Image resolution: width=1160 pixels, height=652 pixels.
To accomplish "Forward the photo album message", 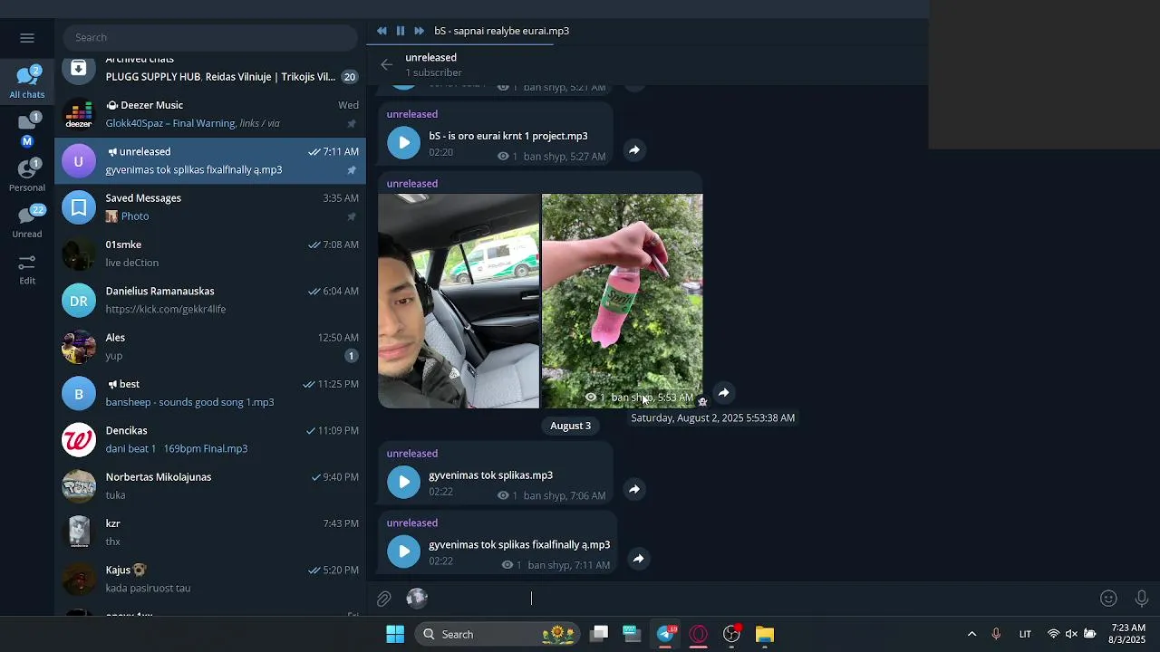I will (723, 393).
